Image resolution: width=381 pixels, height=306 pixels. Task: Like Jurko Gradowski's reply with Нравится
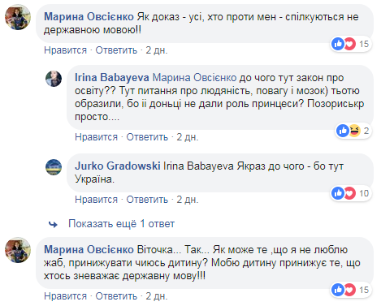coord(96,200)
